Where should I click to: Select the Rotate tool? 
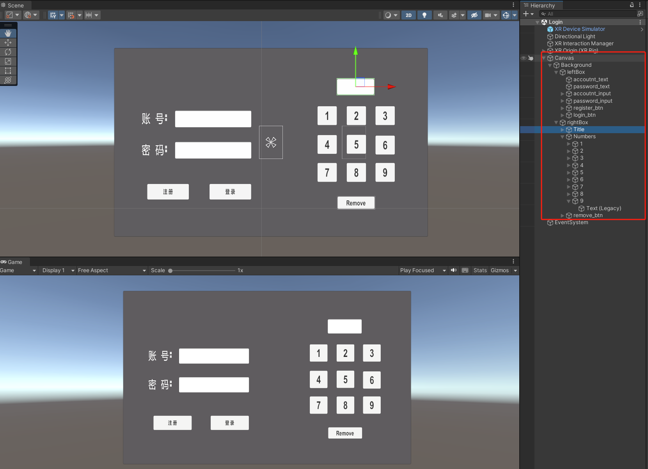pos(8,52)
